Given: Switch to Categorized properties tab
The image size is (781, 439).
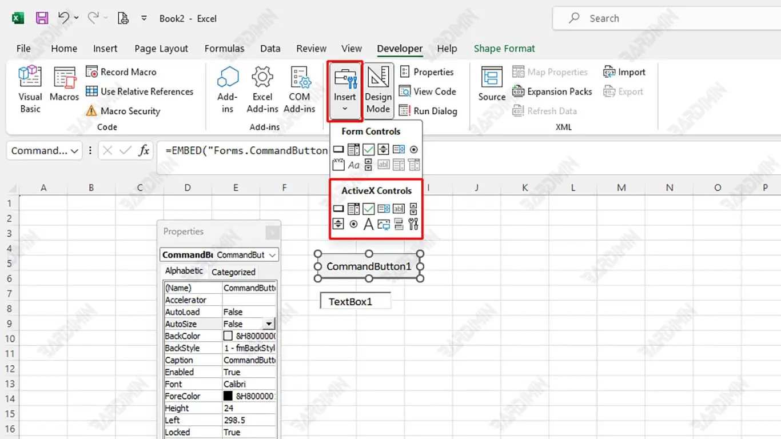Looking at the screenshot, I should (x=233, y=272).
